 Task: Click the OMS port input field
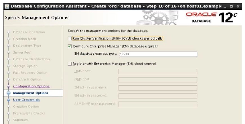tap(158, 80)
